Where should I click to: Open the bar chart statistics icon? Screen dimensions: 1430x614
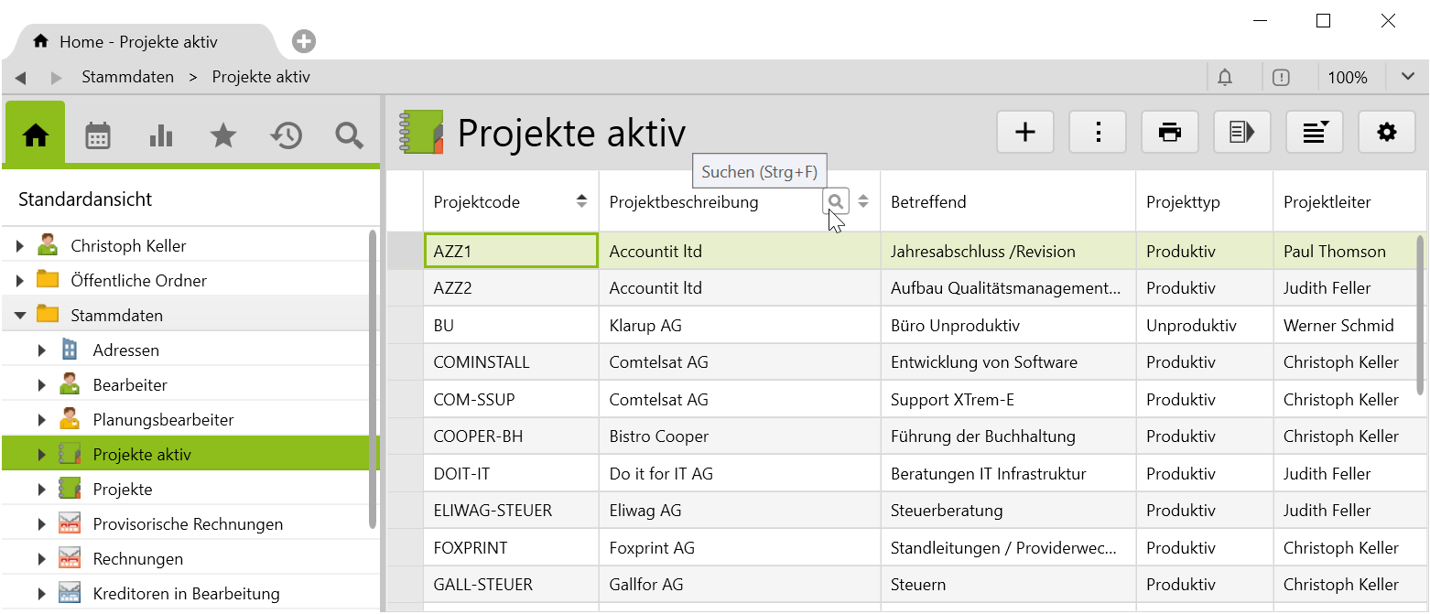160,136
